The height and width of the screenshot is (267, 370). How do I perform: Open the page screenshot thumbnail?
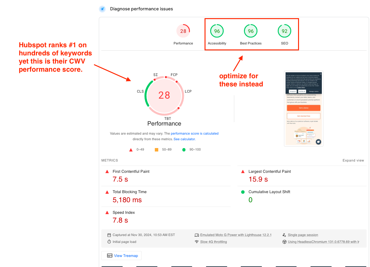tap(303, 109)
